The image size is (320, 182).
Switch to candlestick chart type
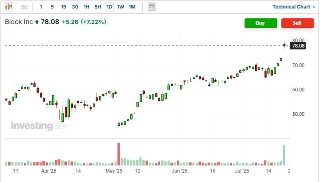pyautogui.click(x=9, y=7)
